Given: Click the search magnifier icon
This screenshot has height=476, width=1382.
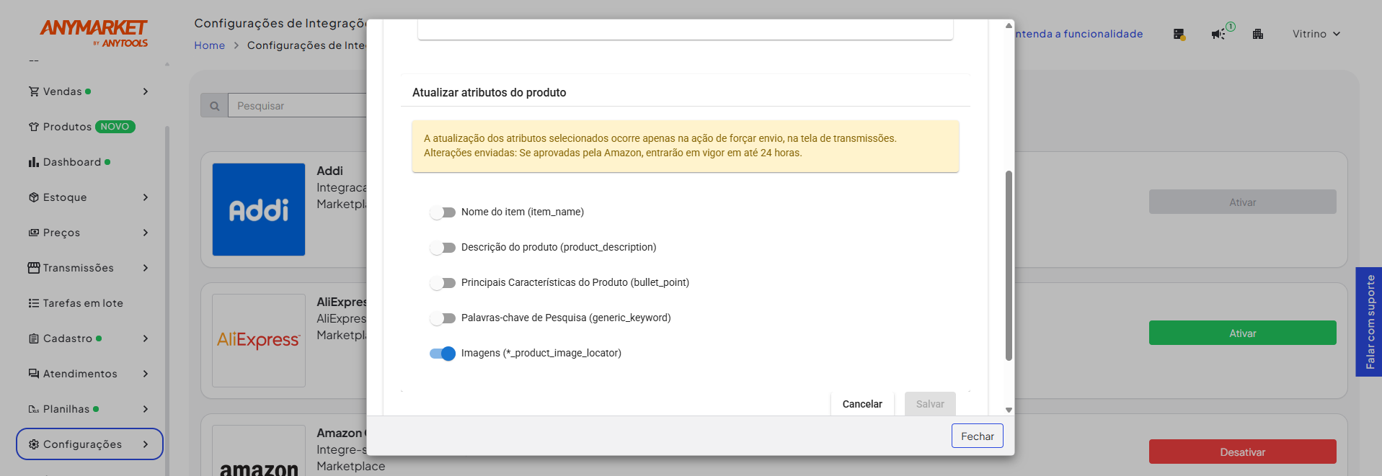Looking at the screenshot, I should click(214, 106).
